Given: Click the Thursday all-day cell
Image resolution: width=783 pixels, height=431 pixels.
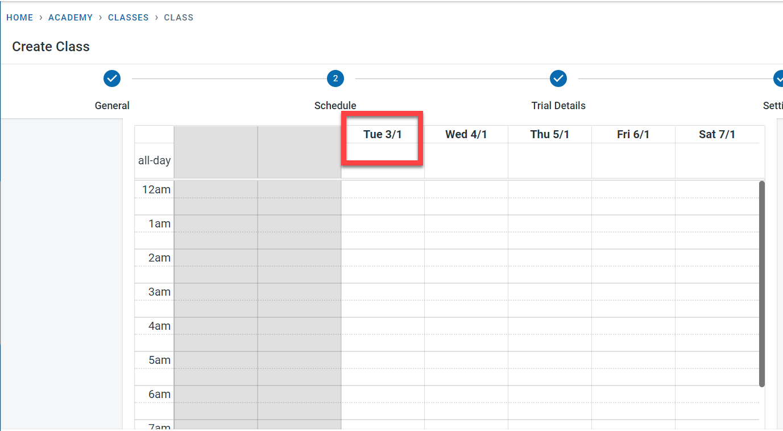Looking at the screenshot, I should (x=550, y=160).
